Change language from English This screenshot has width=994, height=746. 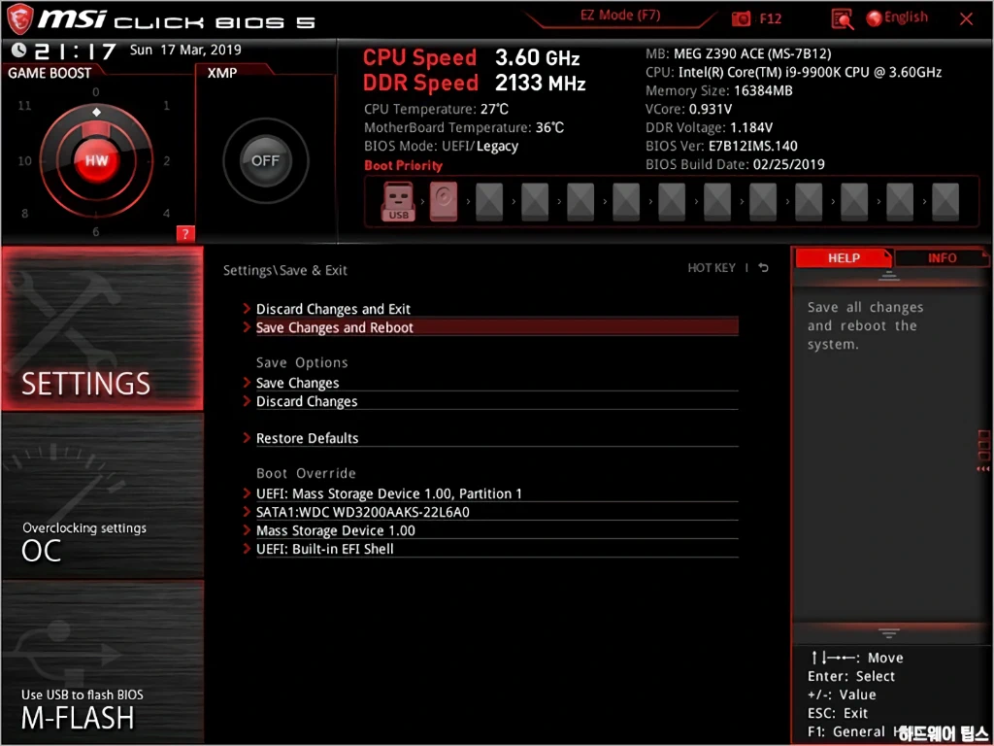tap(906, 17)
